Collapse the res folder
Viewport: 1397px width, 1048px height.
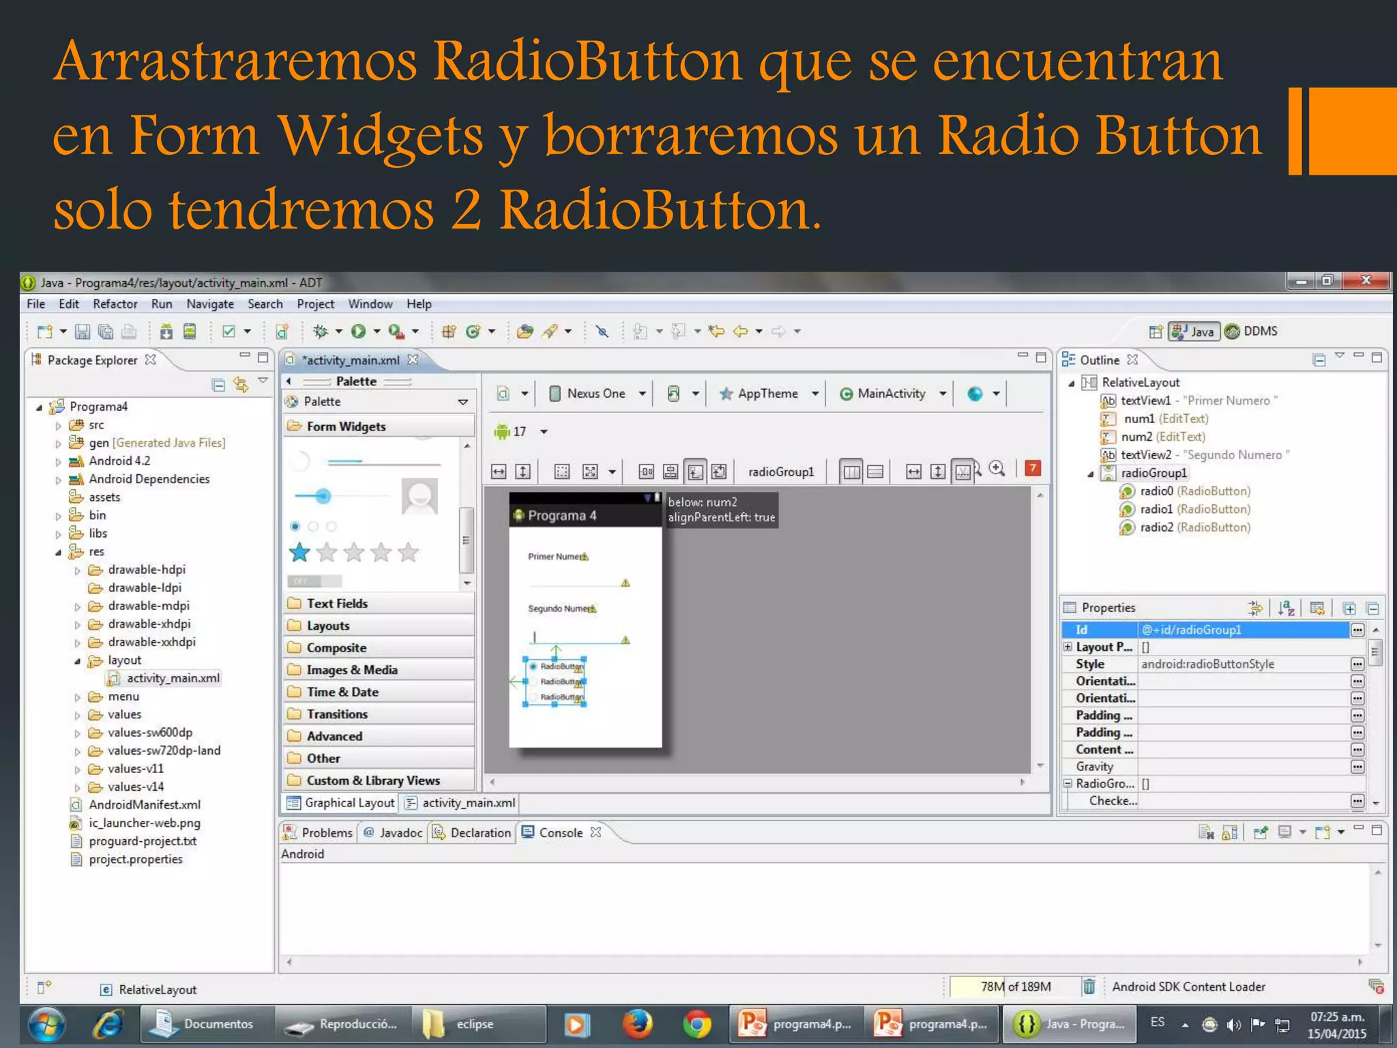tap(59, 552)
